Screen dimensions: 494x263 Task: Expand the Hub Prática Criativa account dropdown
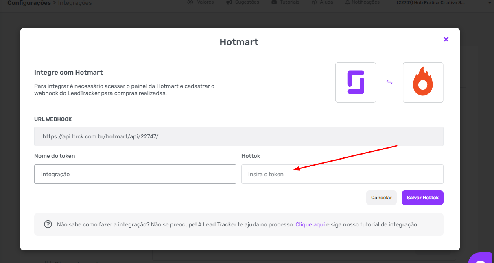point(444,2)
